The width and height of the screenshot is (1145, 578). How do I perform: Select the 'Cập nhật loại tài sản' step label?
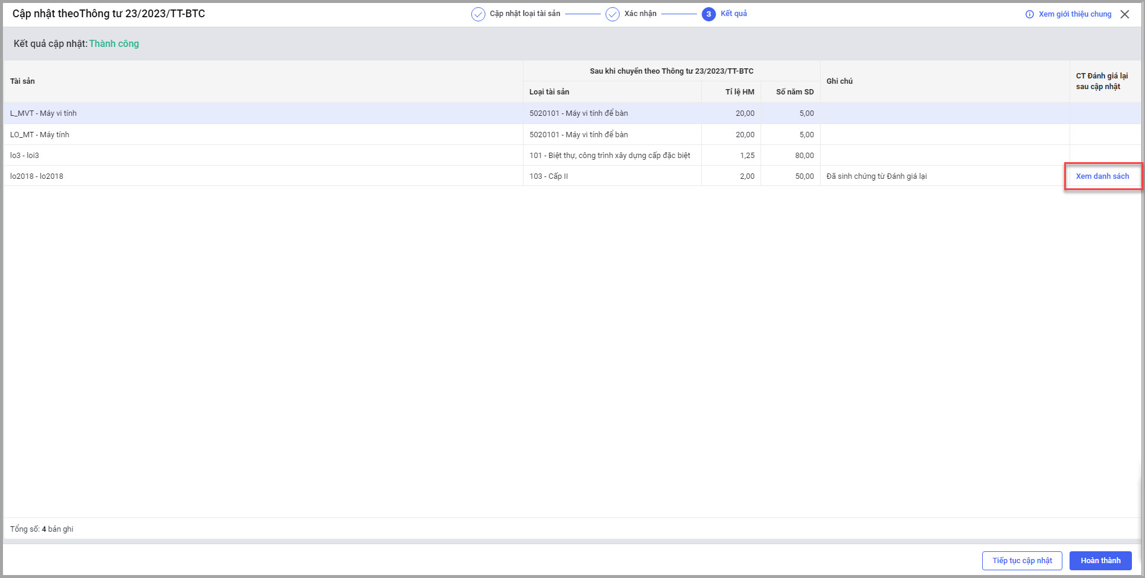coord(525,14)
